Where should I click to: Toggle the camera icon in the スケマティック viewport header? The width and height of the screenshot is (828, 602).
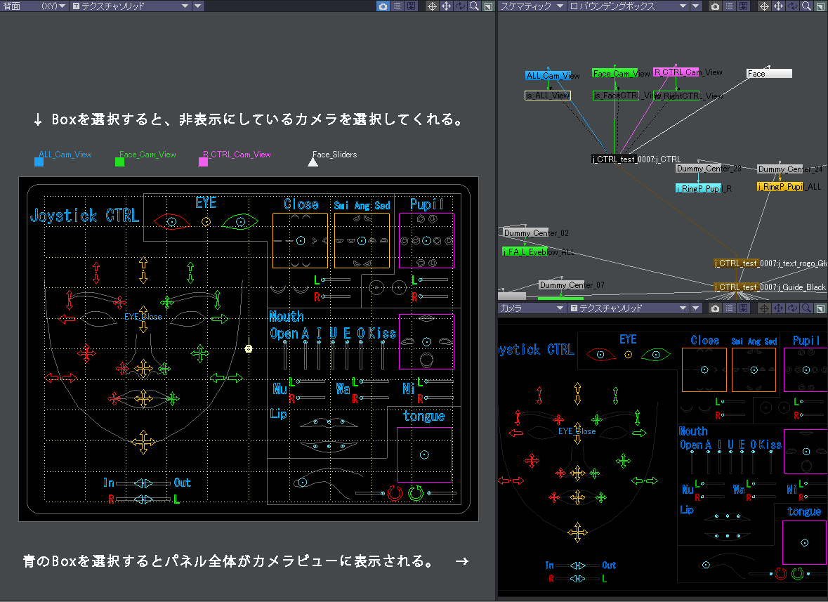[x=715, y=6]
